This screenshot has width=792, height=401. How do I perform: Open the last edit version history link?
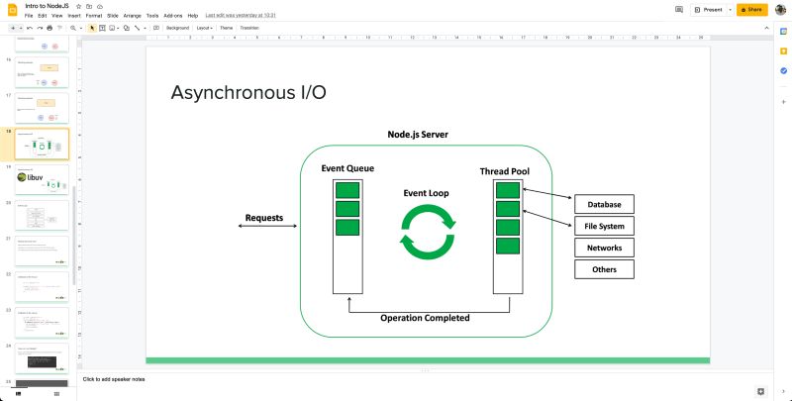point(241,16)
